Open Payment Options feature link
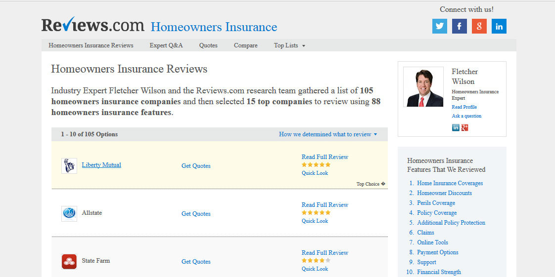Viewport: 555px width, 277px height. point(437,252)
